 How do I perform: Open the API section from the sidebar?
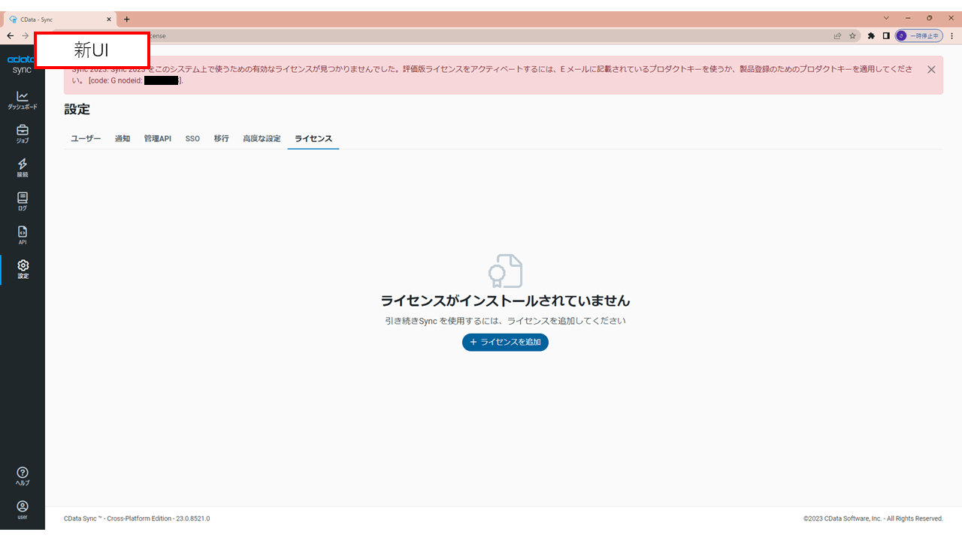tap(23, 235)
